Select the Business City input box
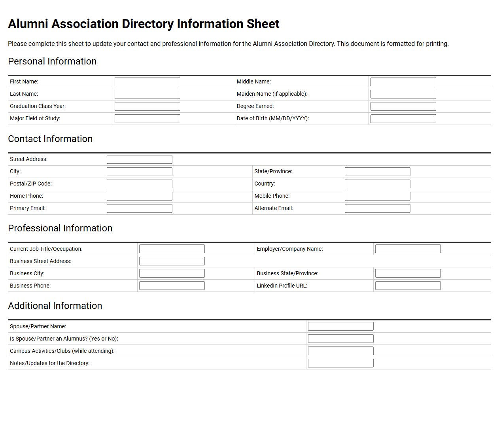 [x=172, y=273]
